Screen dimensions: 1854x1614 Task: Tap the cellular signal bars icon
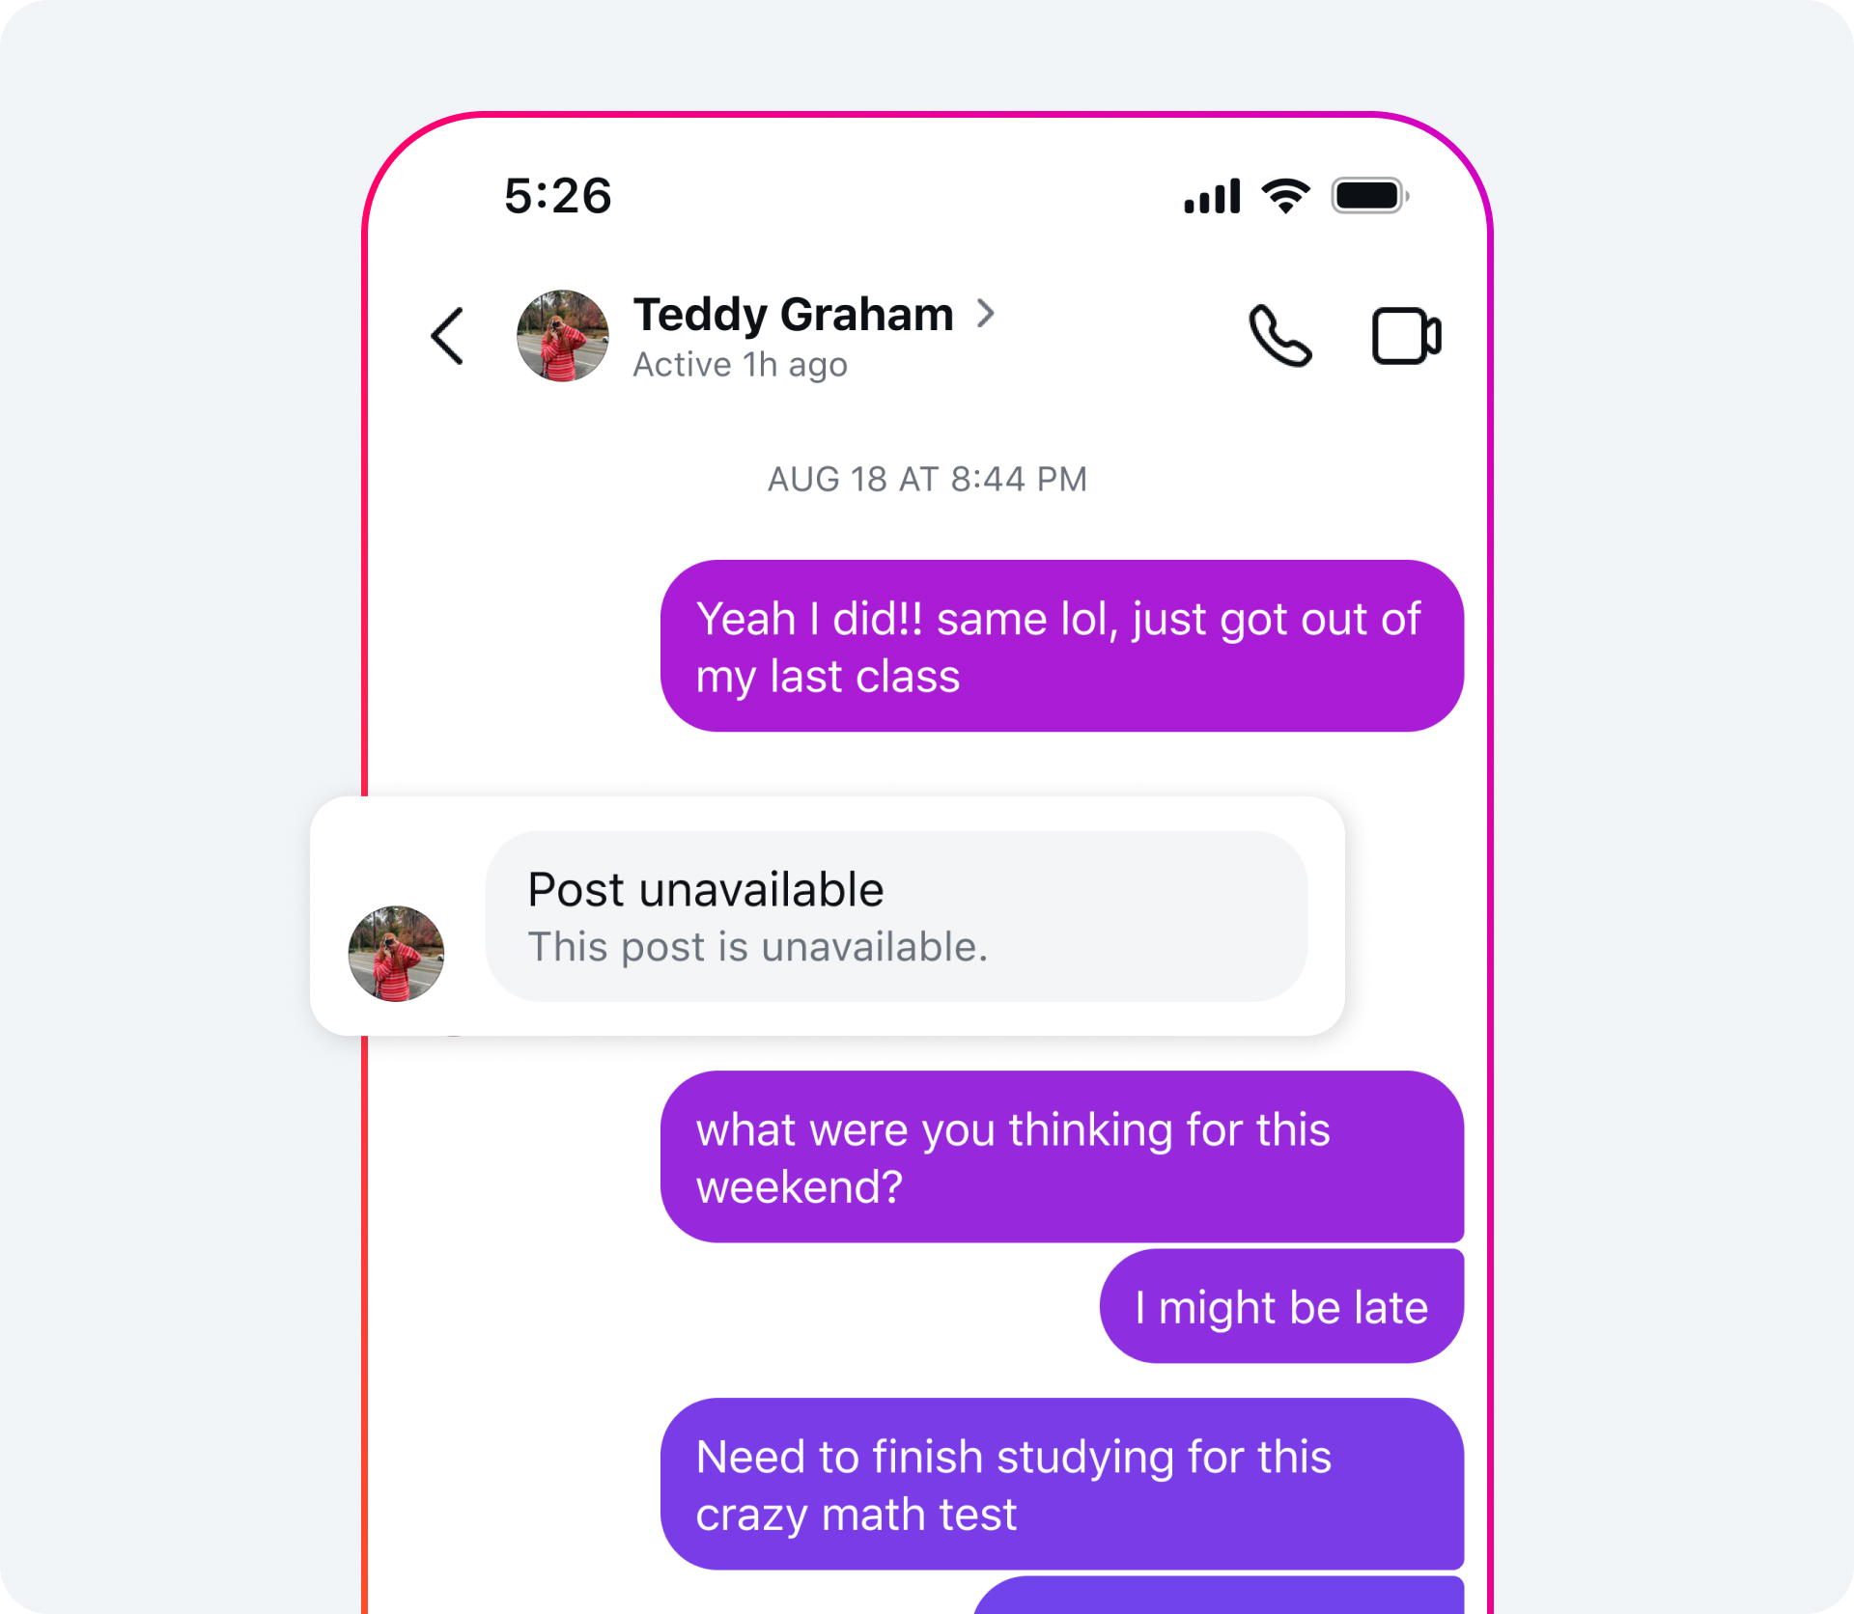[1212, 196]
